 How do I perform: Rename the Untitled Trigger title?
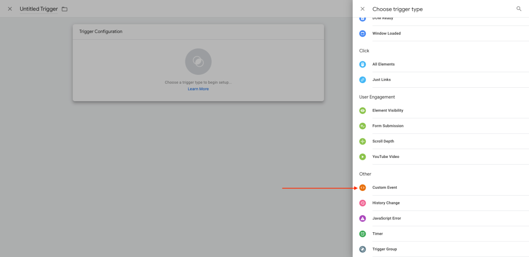point(39,9)
